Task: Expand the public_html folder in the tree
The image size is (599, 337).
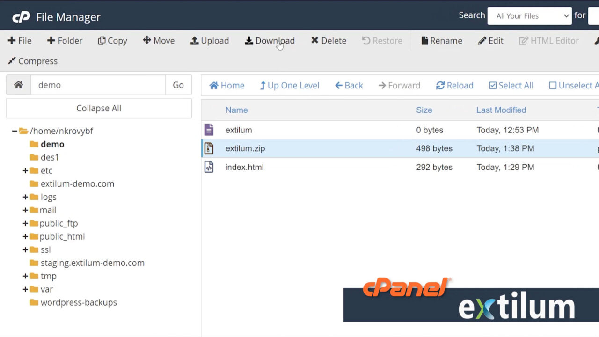Action: coord(26,236)
